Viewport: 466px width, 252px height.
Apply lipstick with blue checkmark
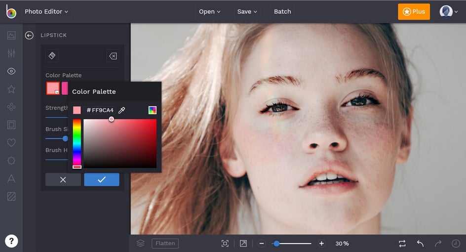(x=102, y=180)
